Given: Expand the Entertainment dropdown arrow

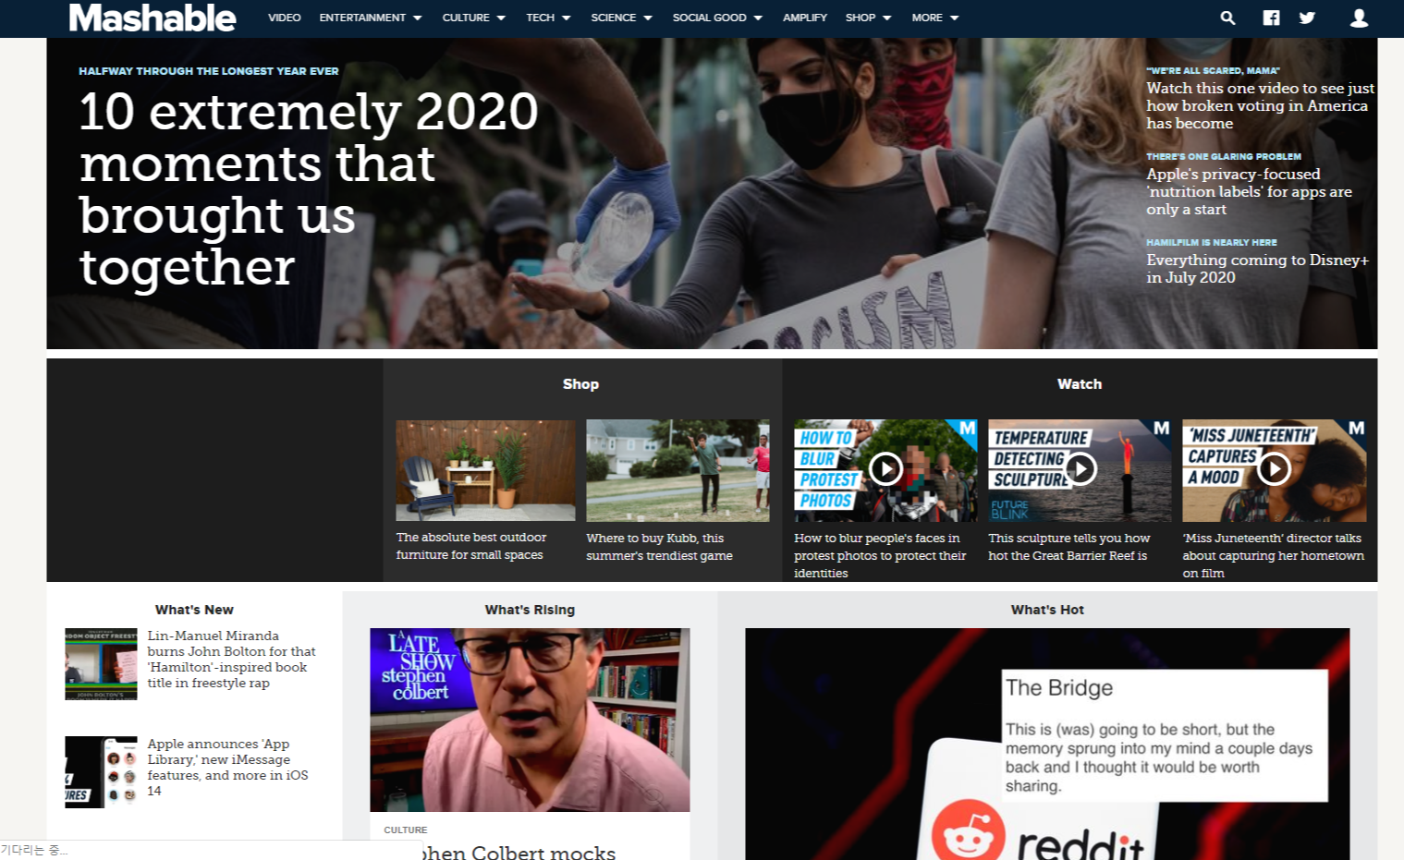Looking at the screenshot, I should 418,18.
